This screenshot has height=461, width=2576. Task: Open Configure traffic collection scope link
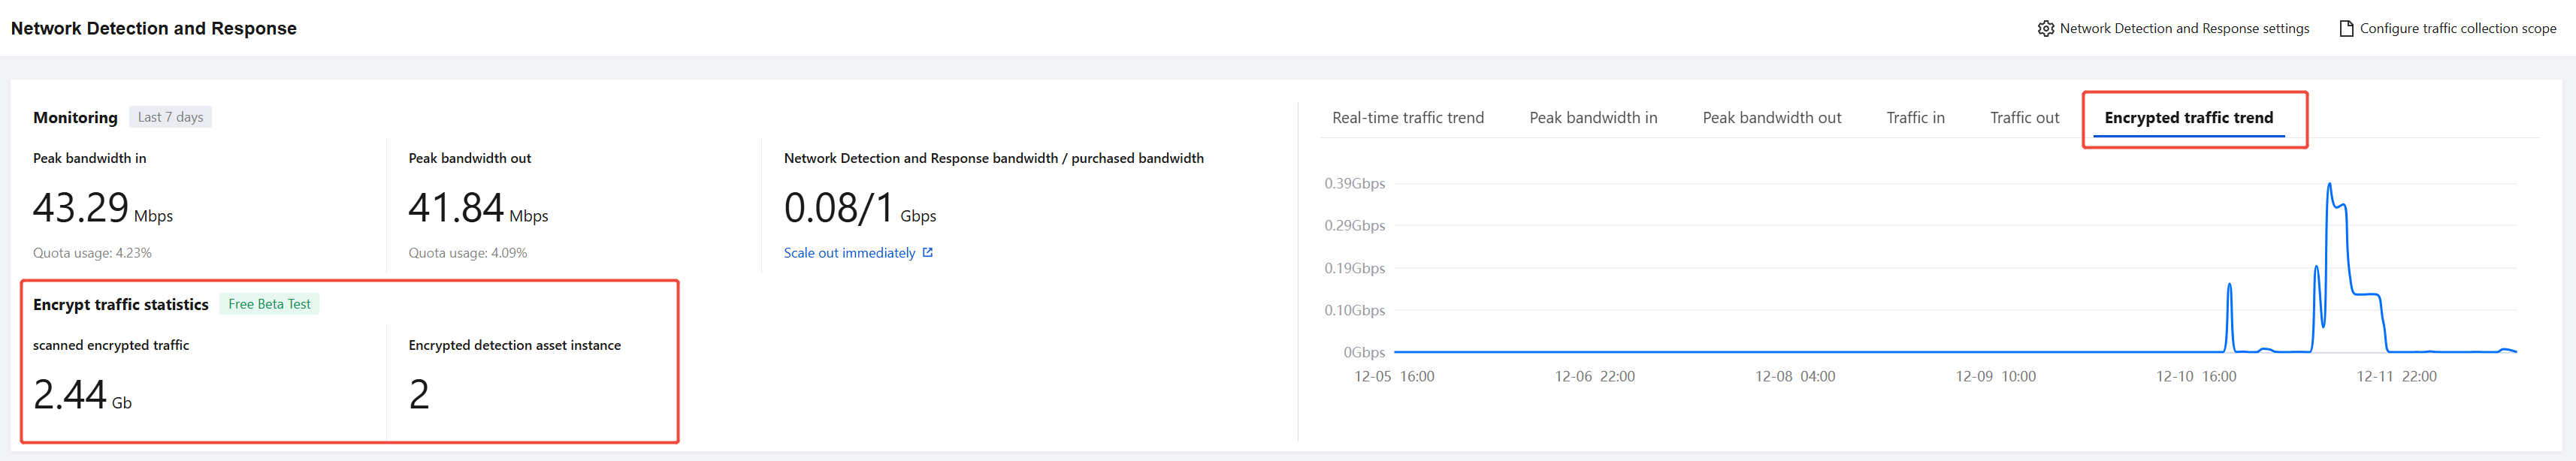click(x=2457, y=29)
